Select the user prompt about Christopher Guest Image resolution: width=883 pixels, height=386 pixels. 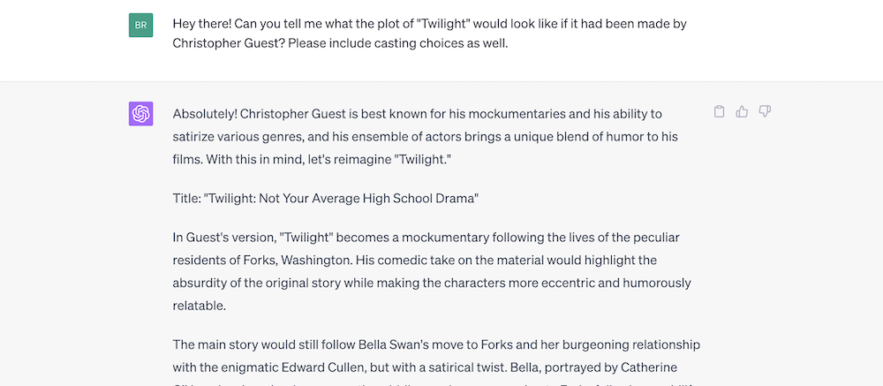pos(430,34)
